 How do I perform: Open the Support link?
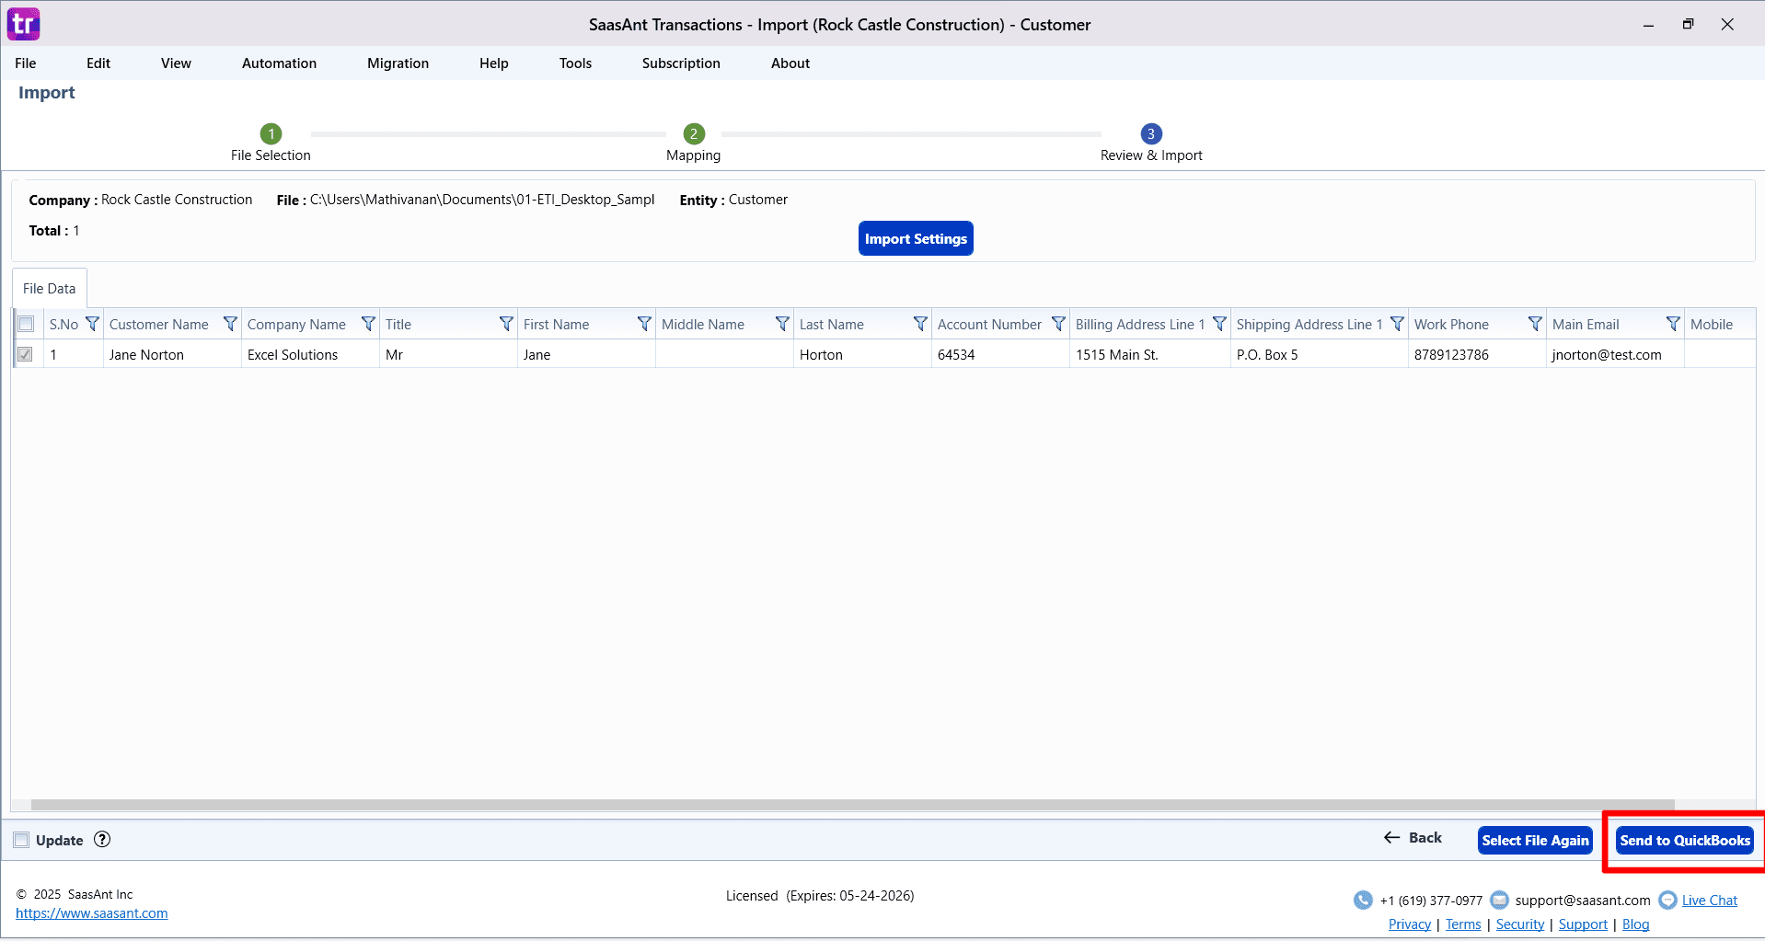(x=1583, y=924)
